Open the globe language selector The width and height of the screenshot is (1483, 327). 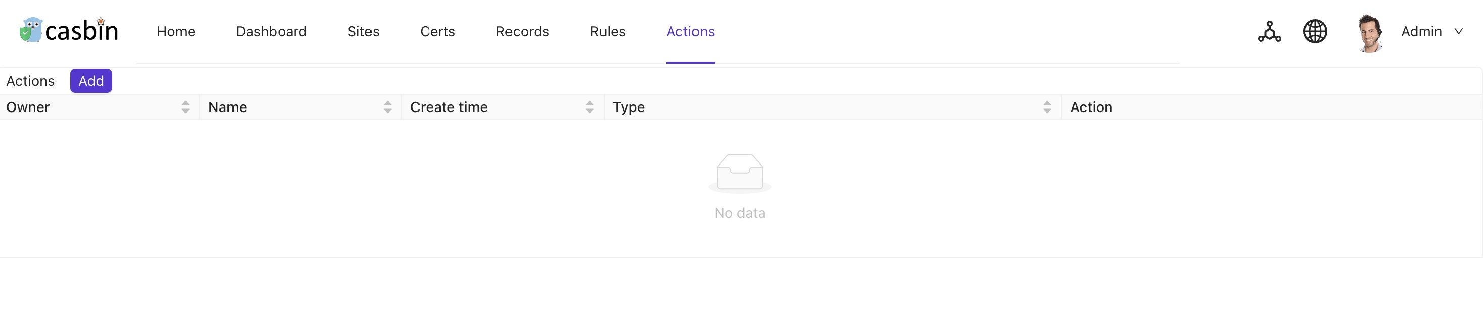point(1315,32)
